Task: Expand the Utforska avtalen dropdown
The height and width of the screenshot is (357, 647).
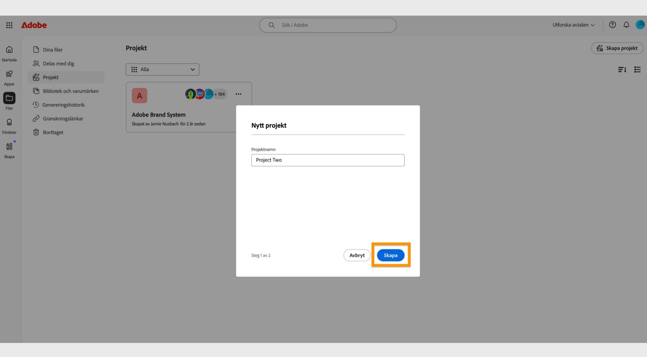Action: (x=574, y=25)
